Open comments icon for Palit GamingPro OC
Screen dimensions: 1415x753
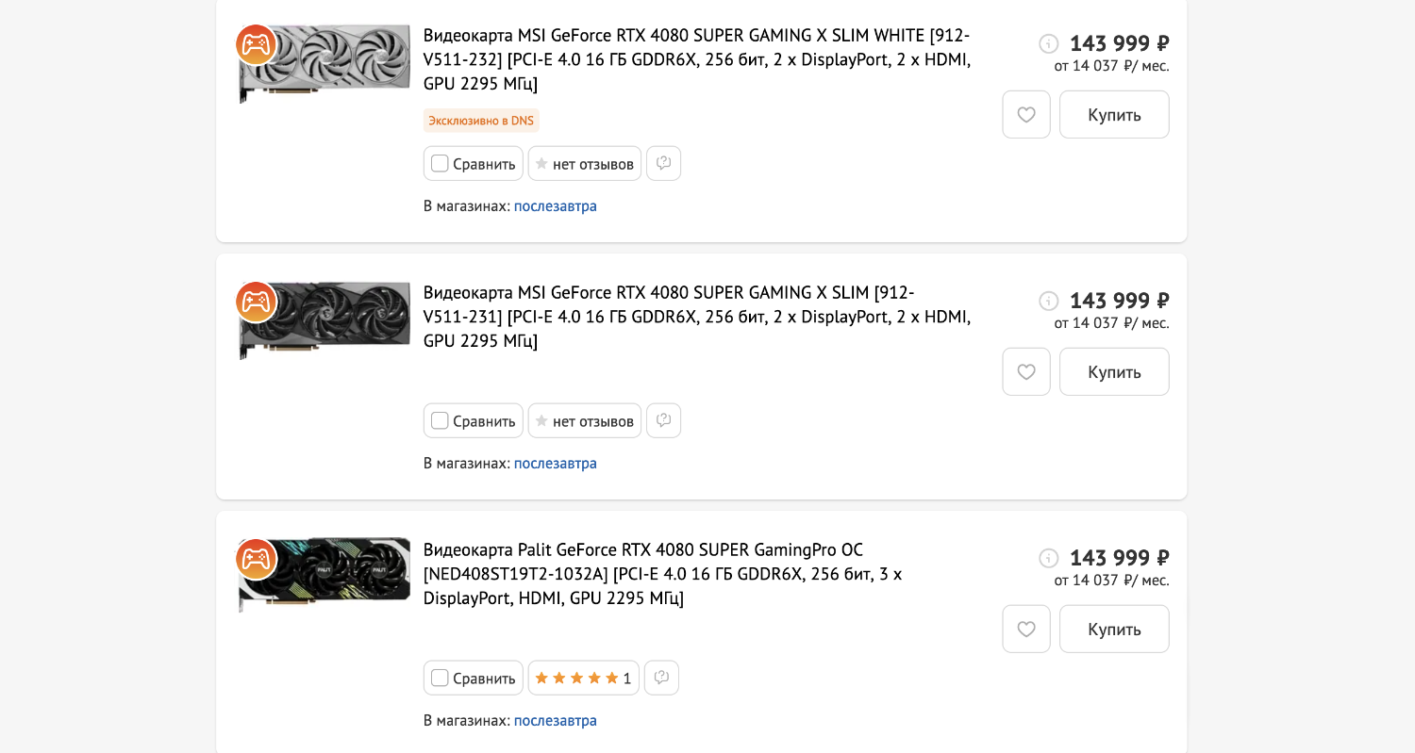coord(661,678)
